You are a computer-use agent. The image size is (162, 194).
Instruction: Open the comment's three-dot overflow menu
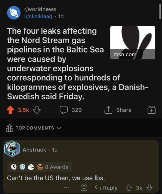coord(67,188)
